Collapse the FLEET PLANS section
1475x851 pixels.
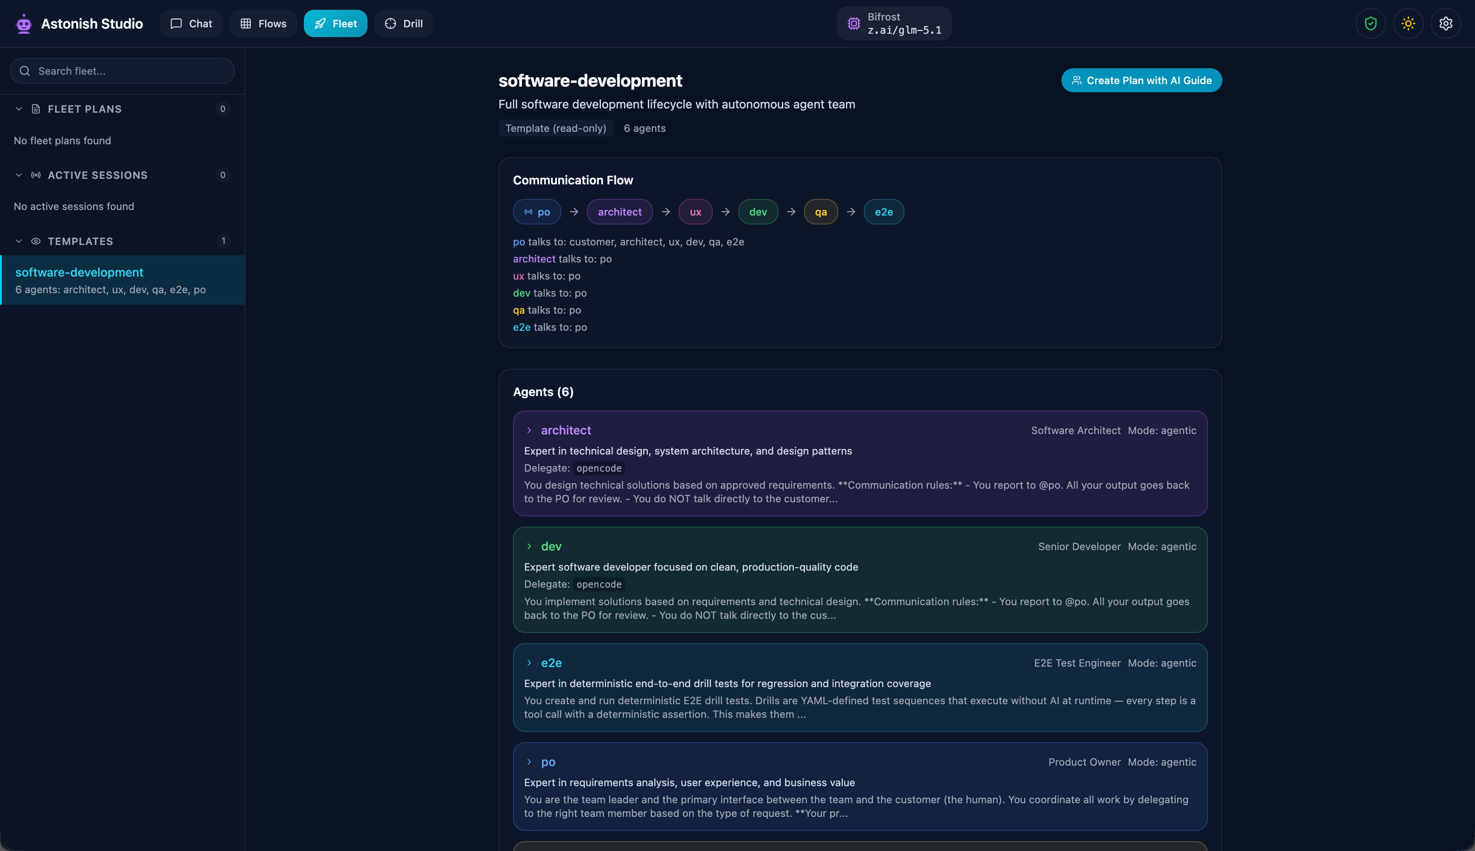pos(18,109)
